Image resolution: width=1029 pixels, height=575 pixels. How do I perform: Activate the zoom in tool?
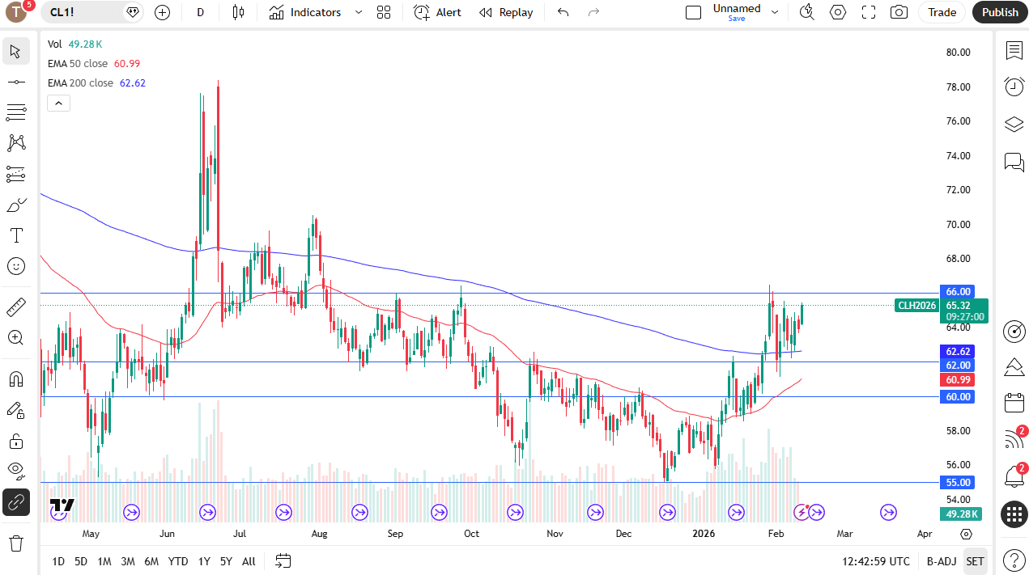(15, 337)
